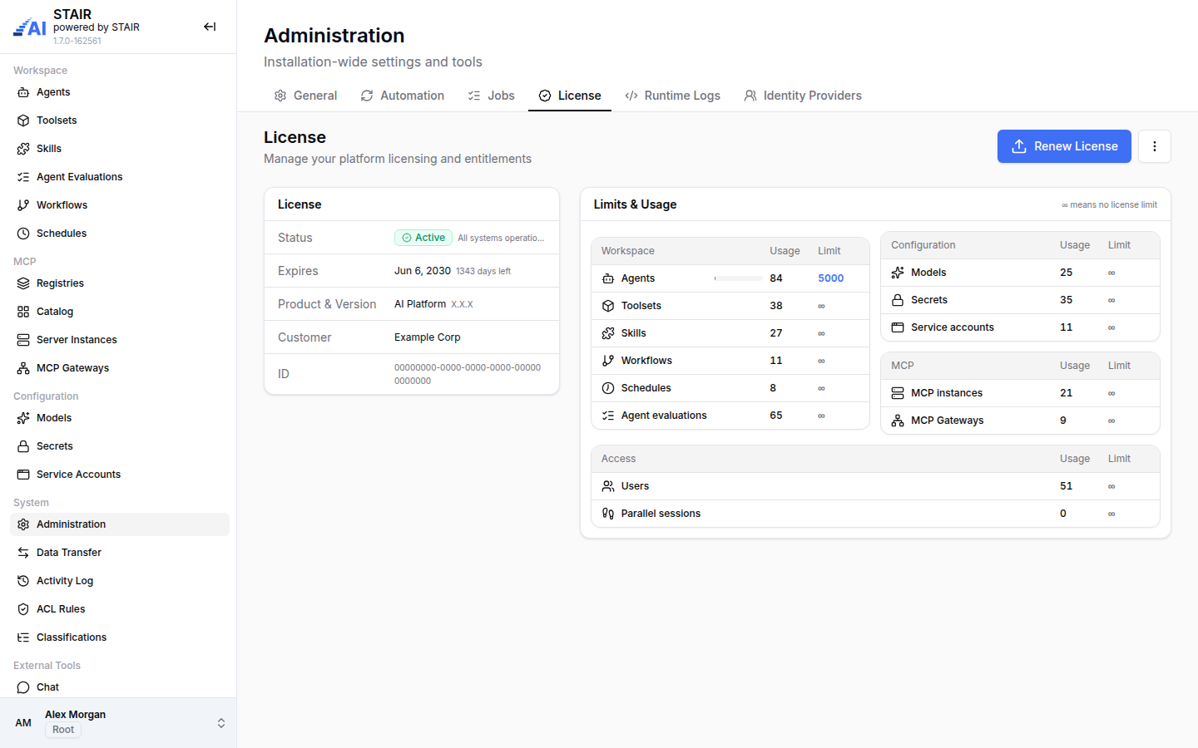This screenshot has width=1198, height=748.
Task: Switch to the Jobs tab
Action: tap(491, 96)
